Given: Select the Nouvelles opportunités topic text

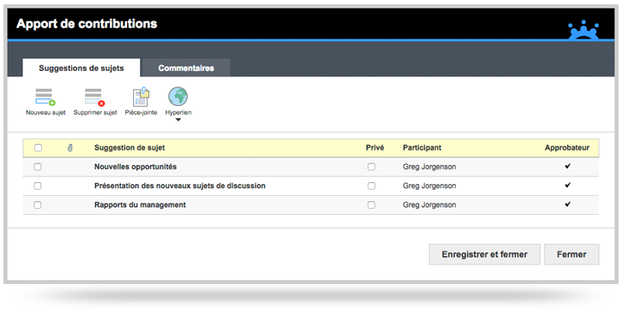Looking at the screenshot, I should pos(136,167).
